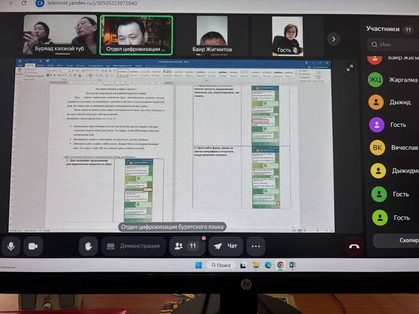Image resolution: width=419 pixels, height=314 pixels.
Task: Open the more options three-dots menu
Action: tap(256, 246)
